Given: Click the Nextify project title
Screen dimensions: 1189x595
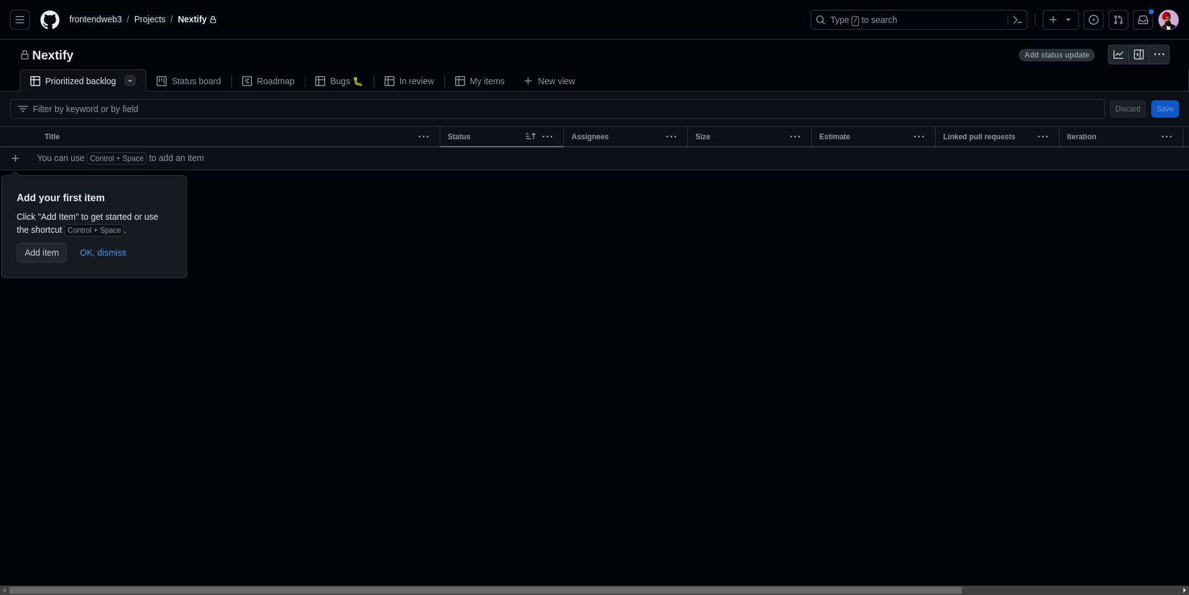Looking at the screenshot, I should pos(53,55).
